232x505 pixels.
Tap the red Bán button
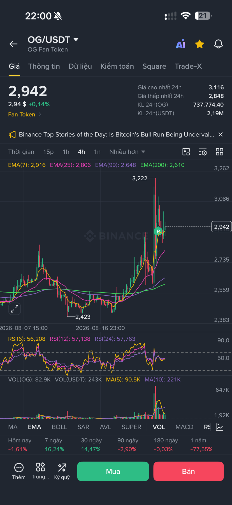(189, 471)
